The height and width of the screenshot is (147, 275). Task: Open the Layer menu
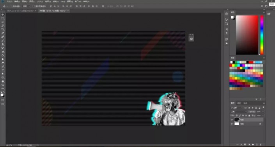tap(32, 2)
